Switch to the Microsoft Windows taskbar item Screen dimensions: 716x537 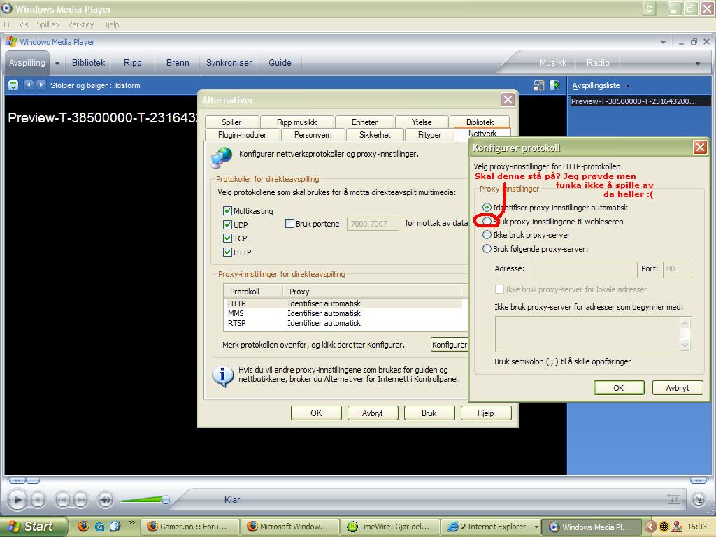289,527
